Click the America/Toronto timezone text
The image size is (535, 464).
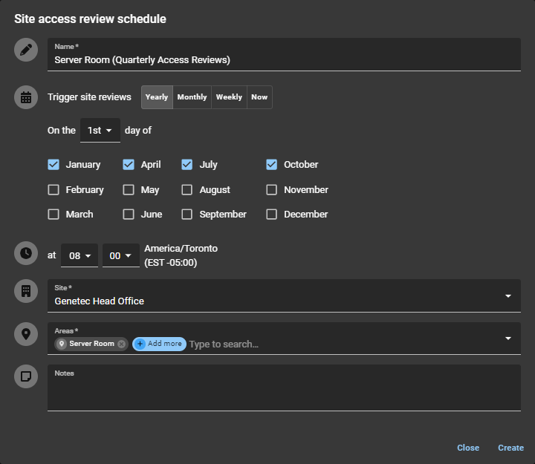click(181, 249)
